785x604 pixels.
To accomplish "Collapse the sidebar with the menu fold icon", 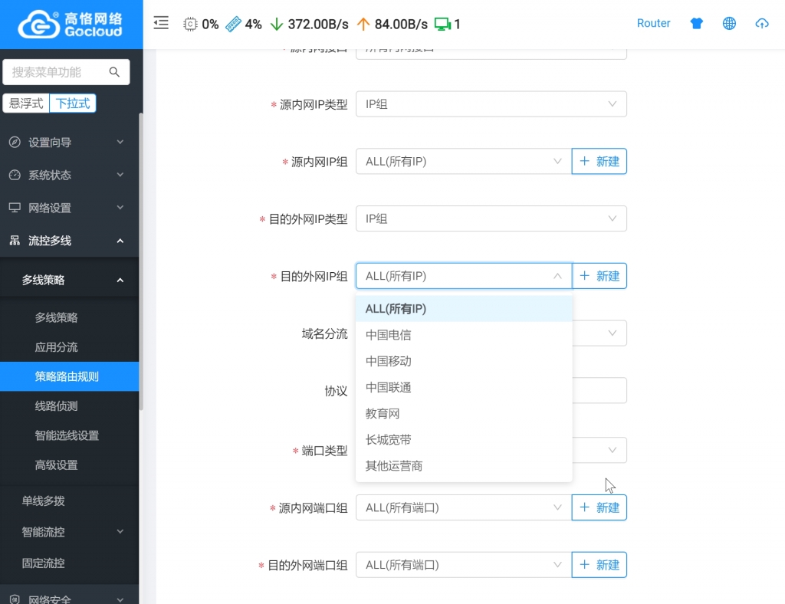I will click(x=161, y=23).
